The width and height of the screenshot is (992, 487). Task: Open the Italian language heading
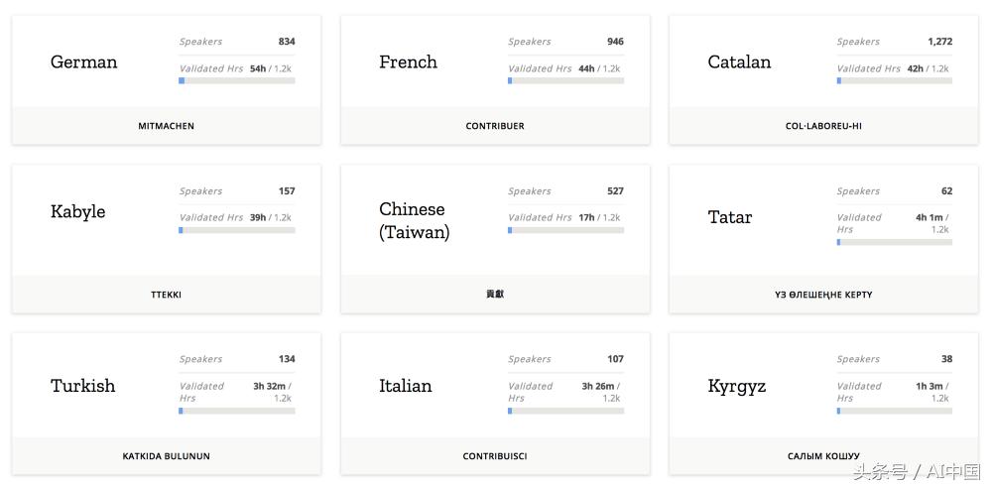[x=405, y=386]
